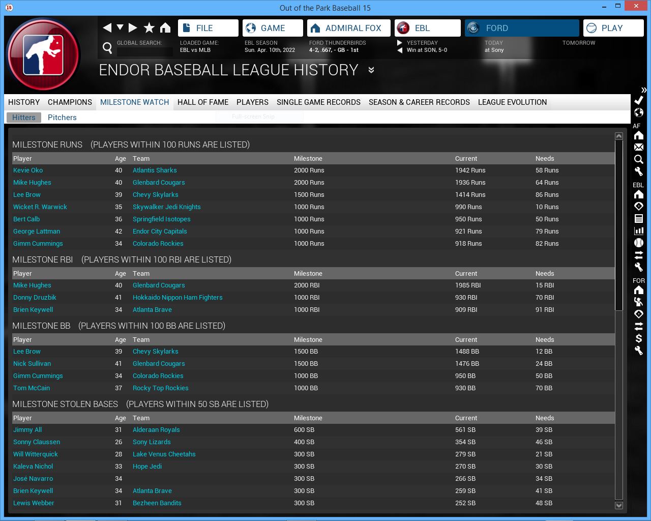Open Kevie Oko's player page
The width and height of the screenshot is (651, 521).
[x=28, y=170]
